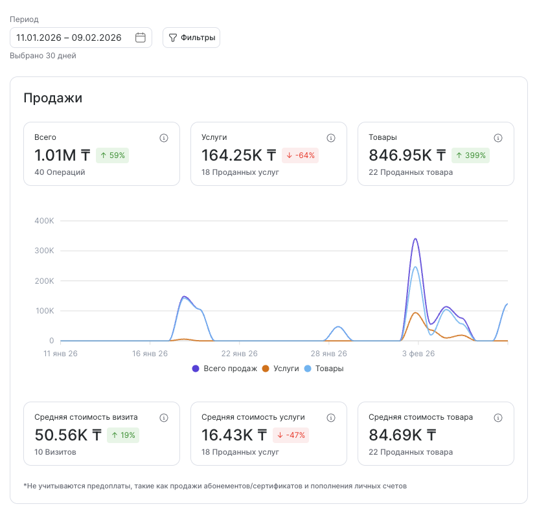Show info for Средняя стоимость услуги
The height and width of the screenshot is (513, 537).
pos(331,418)
